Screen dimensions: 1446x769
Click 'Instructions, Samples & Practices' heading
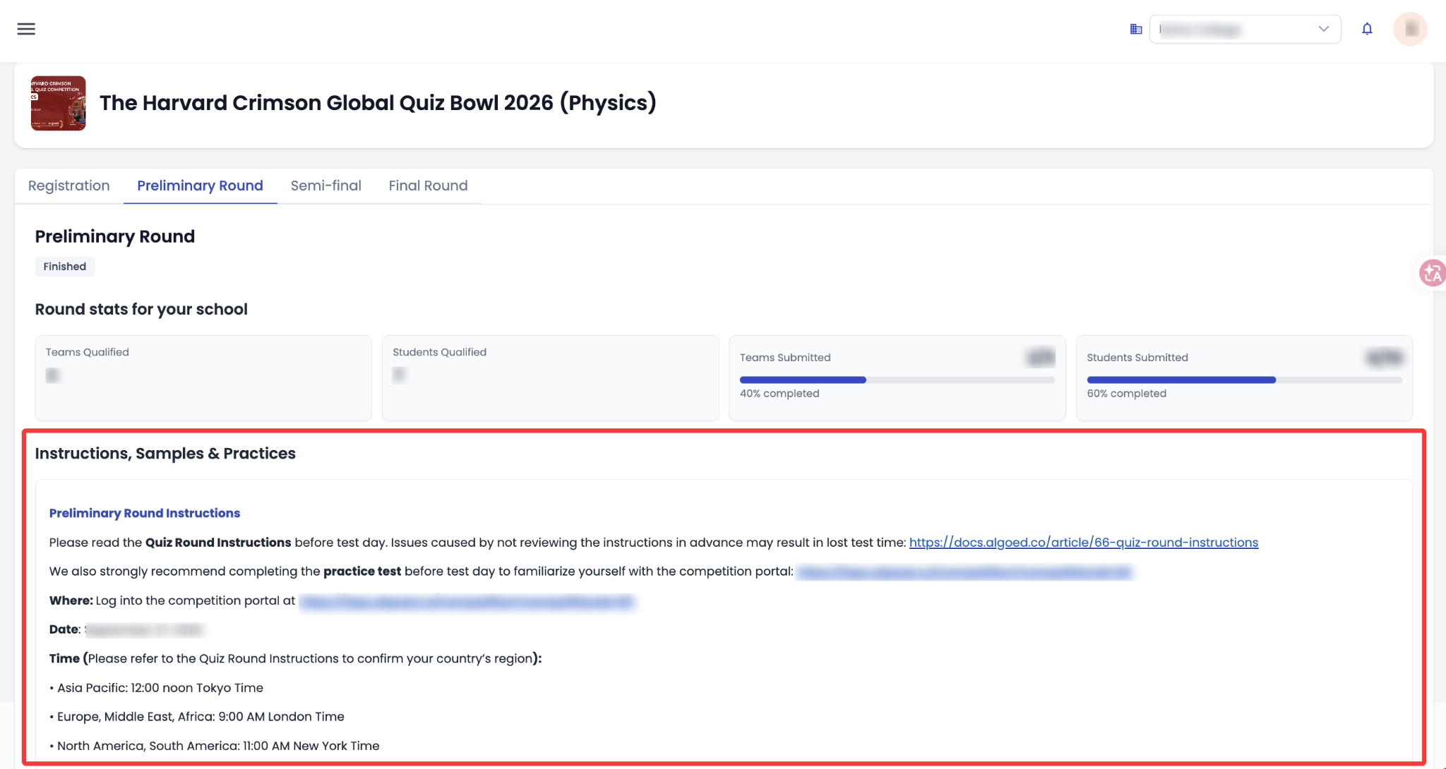(165, 454)
